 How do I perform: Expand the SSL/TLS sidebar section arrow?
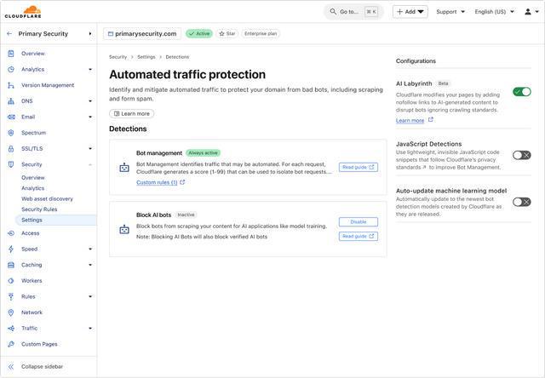(90, 149)
